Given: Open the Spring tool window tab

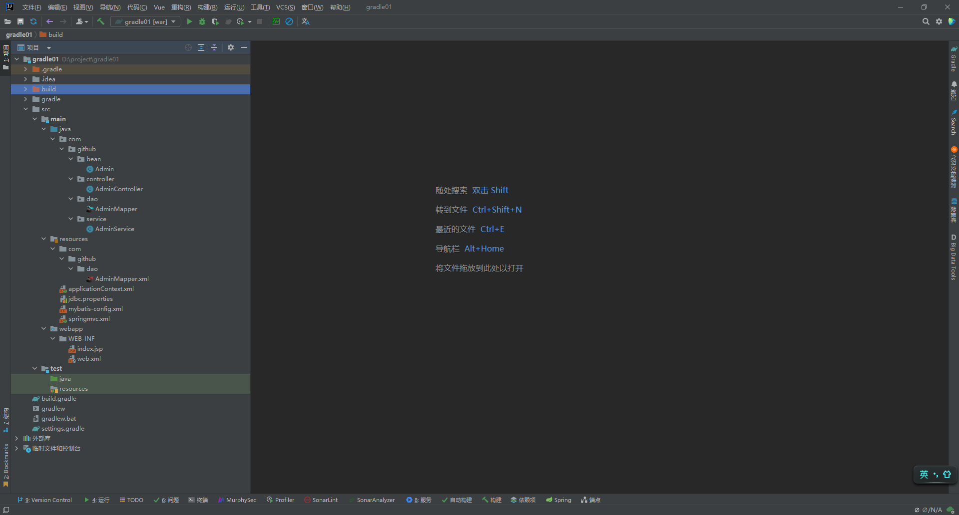Looking at the screenshot, I should [x=558, y=500].
